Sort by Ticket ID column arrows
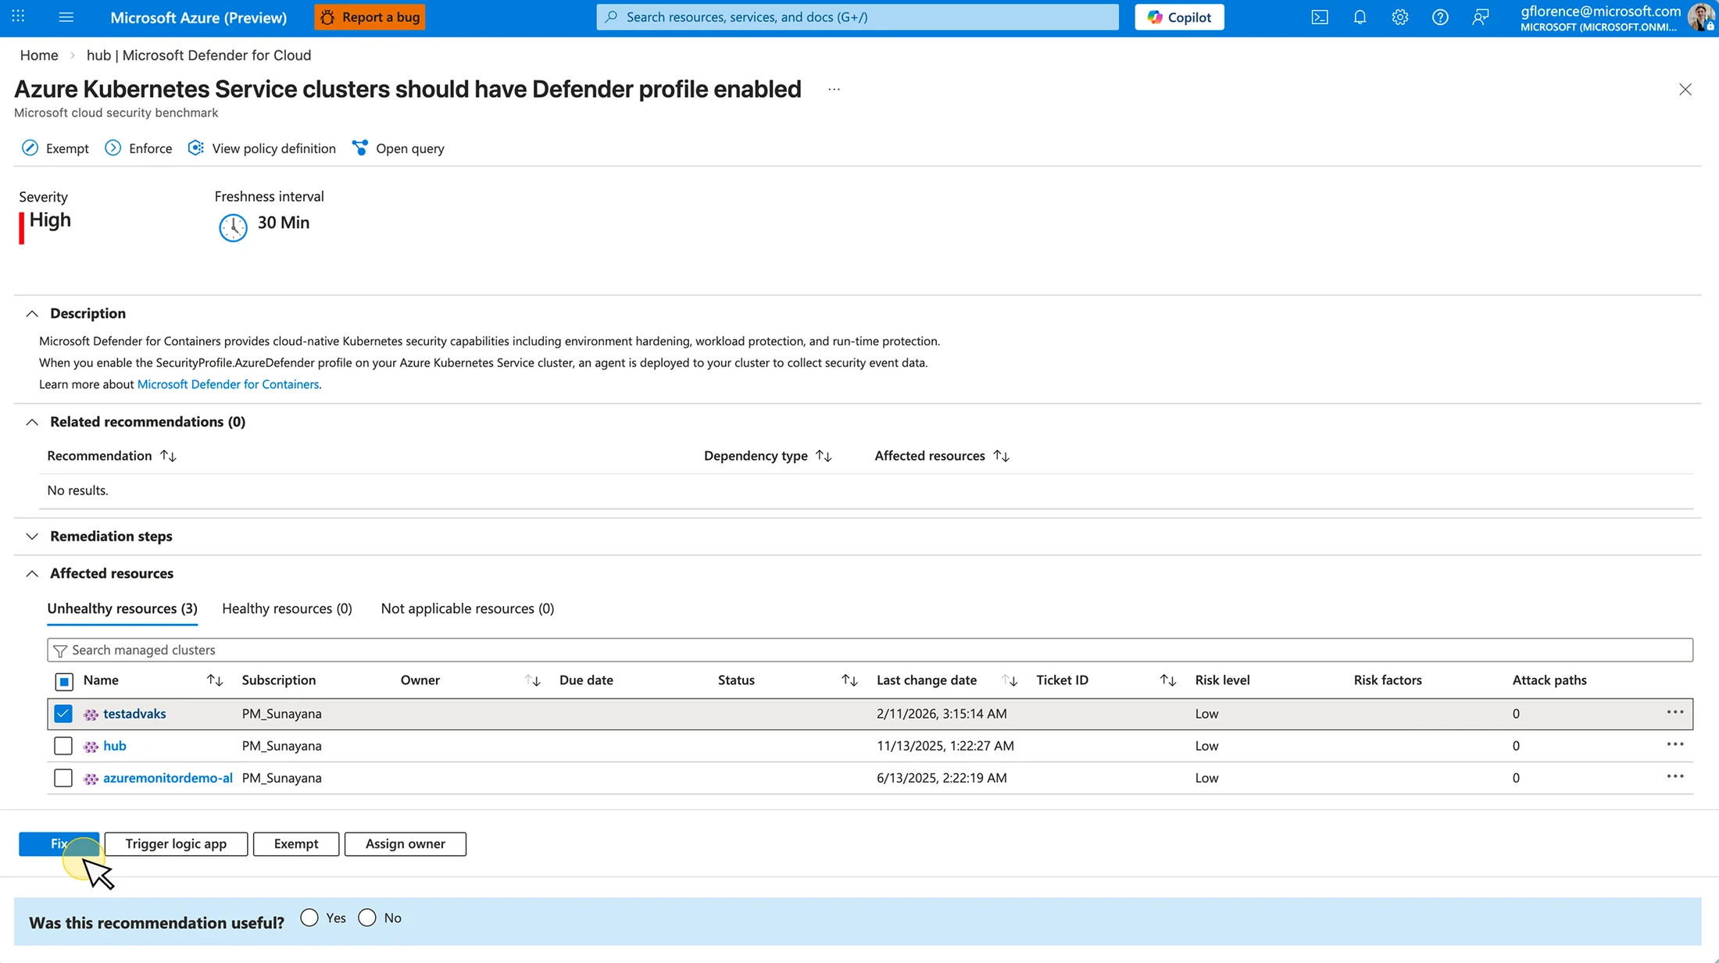This screenshot has width=1719, height=963. 1168,680
